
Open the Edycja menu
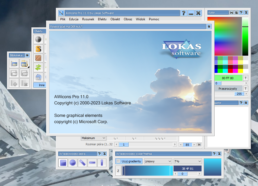(74, 19)
